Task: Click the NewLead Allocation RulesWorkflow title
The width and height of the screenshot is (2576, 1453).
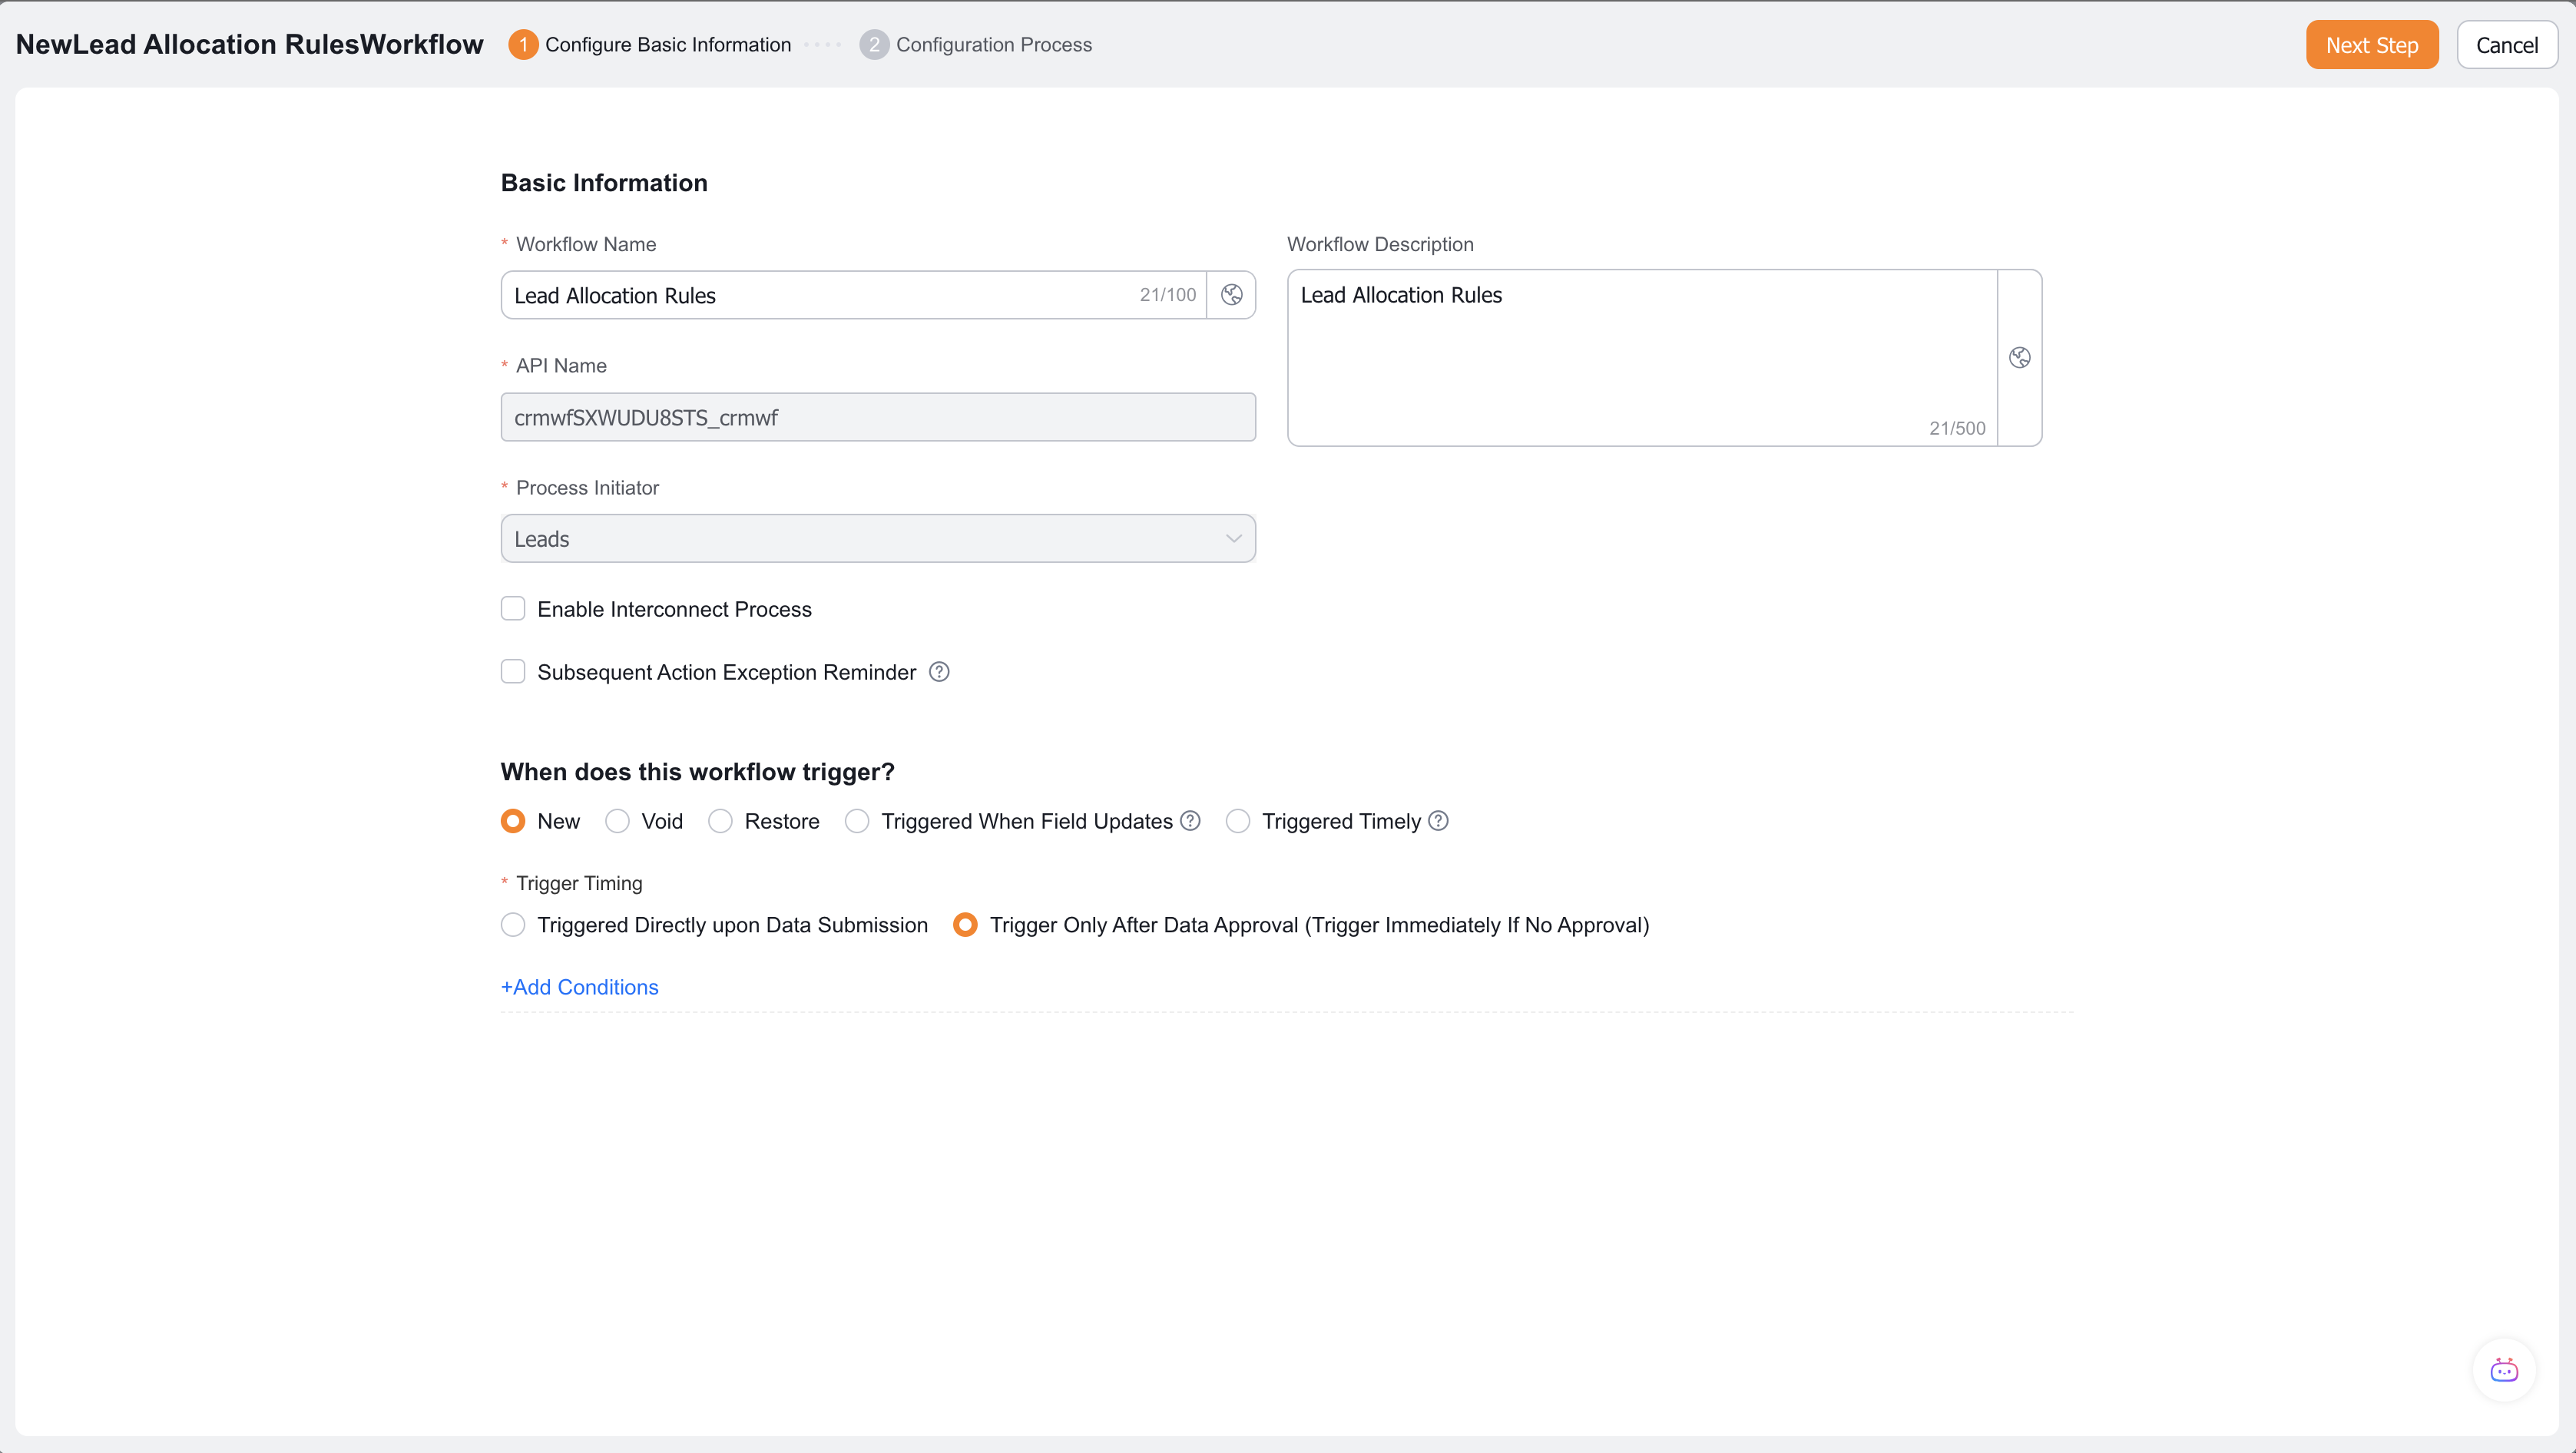Action: [250, 45]
